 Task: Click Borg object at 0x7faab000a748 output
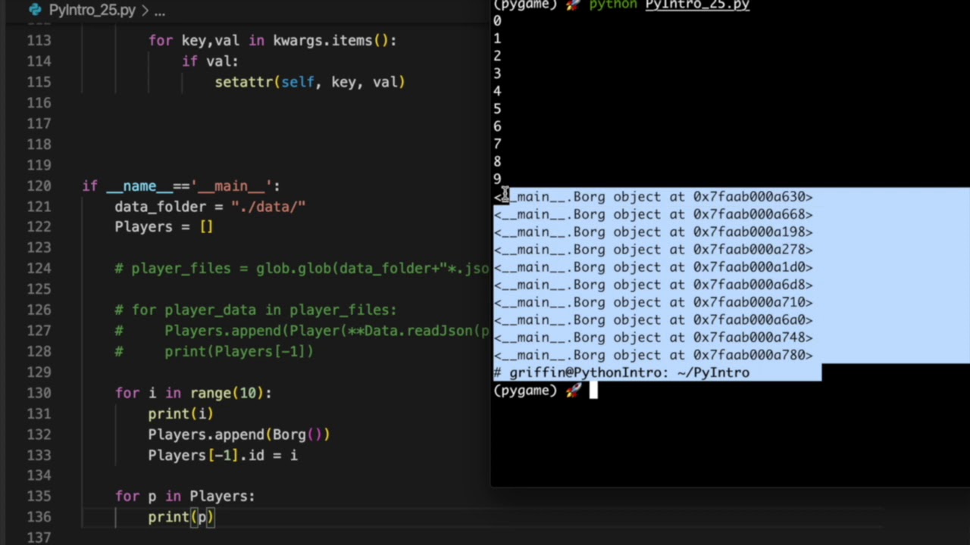pos(653,338)
